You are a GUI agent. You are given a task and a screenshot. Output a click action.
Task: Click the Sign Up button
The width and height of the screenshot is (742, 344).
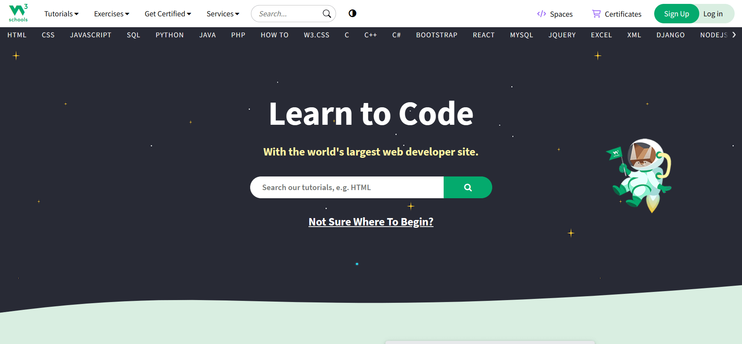pos(676,14)
